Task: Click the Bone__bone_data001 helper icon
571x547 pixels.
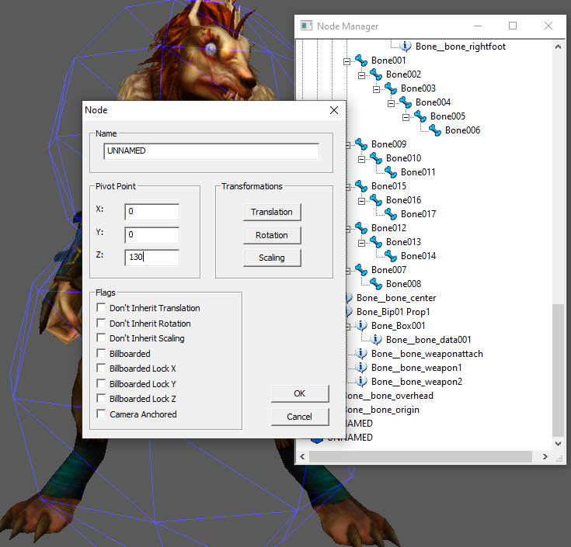Action: pos(376,340)
